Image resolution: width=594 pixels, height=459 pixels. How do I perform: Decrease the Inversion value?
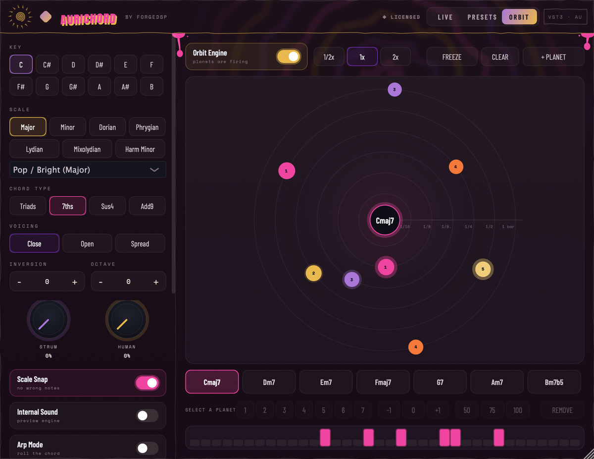19,282
